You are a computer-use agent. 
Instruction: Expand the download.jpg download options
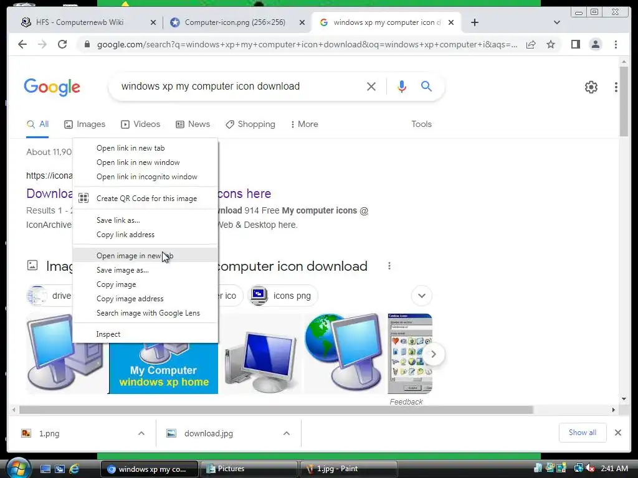tap(287, 433)
